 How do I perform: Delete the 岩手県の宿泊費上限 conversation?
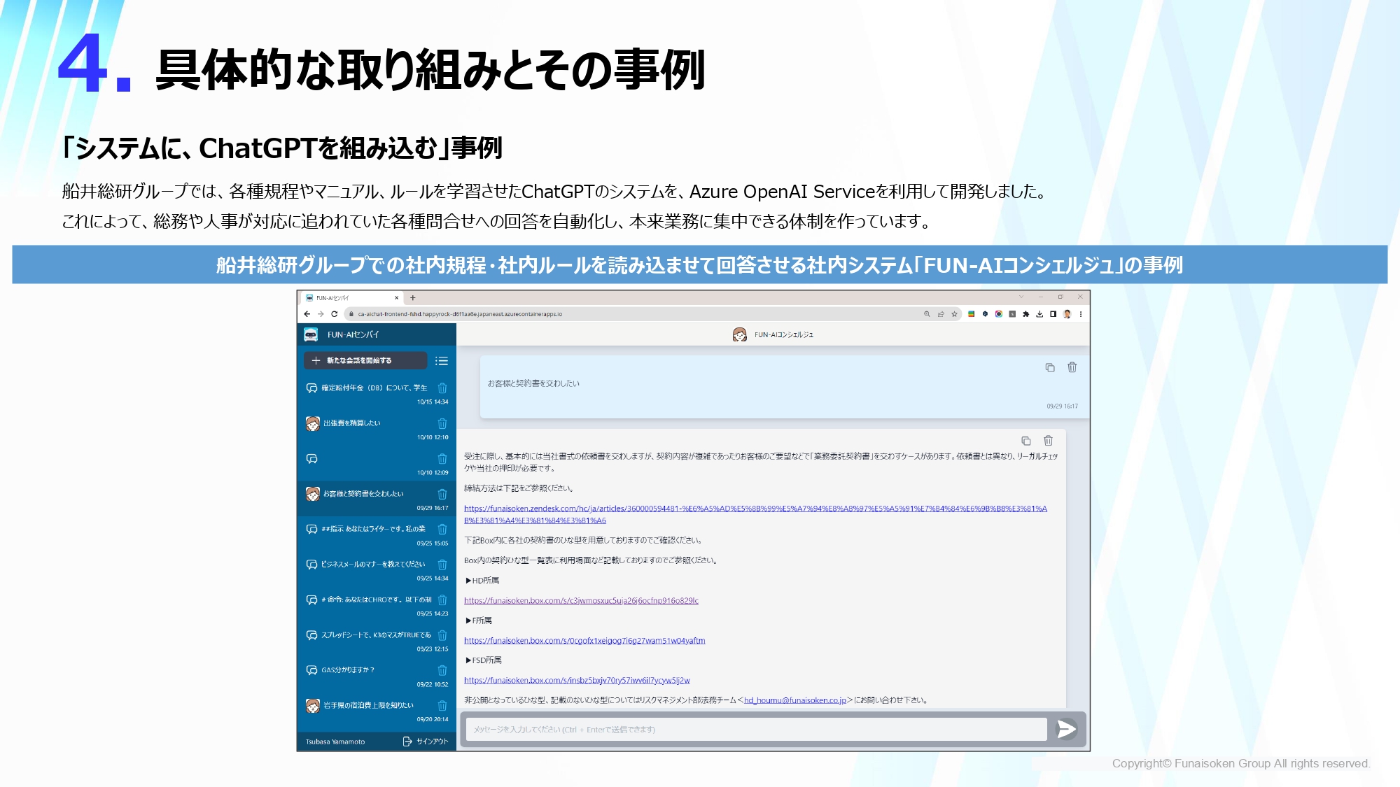click(442, 706)
